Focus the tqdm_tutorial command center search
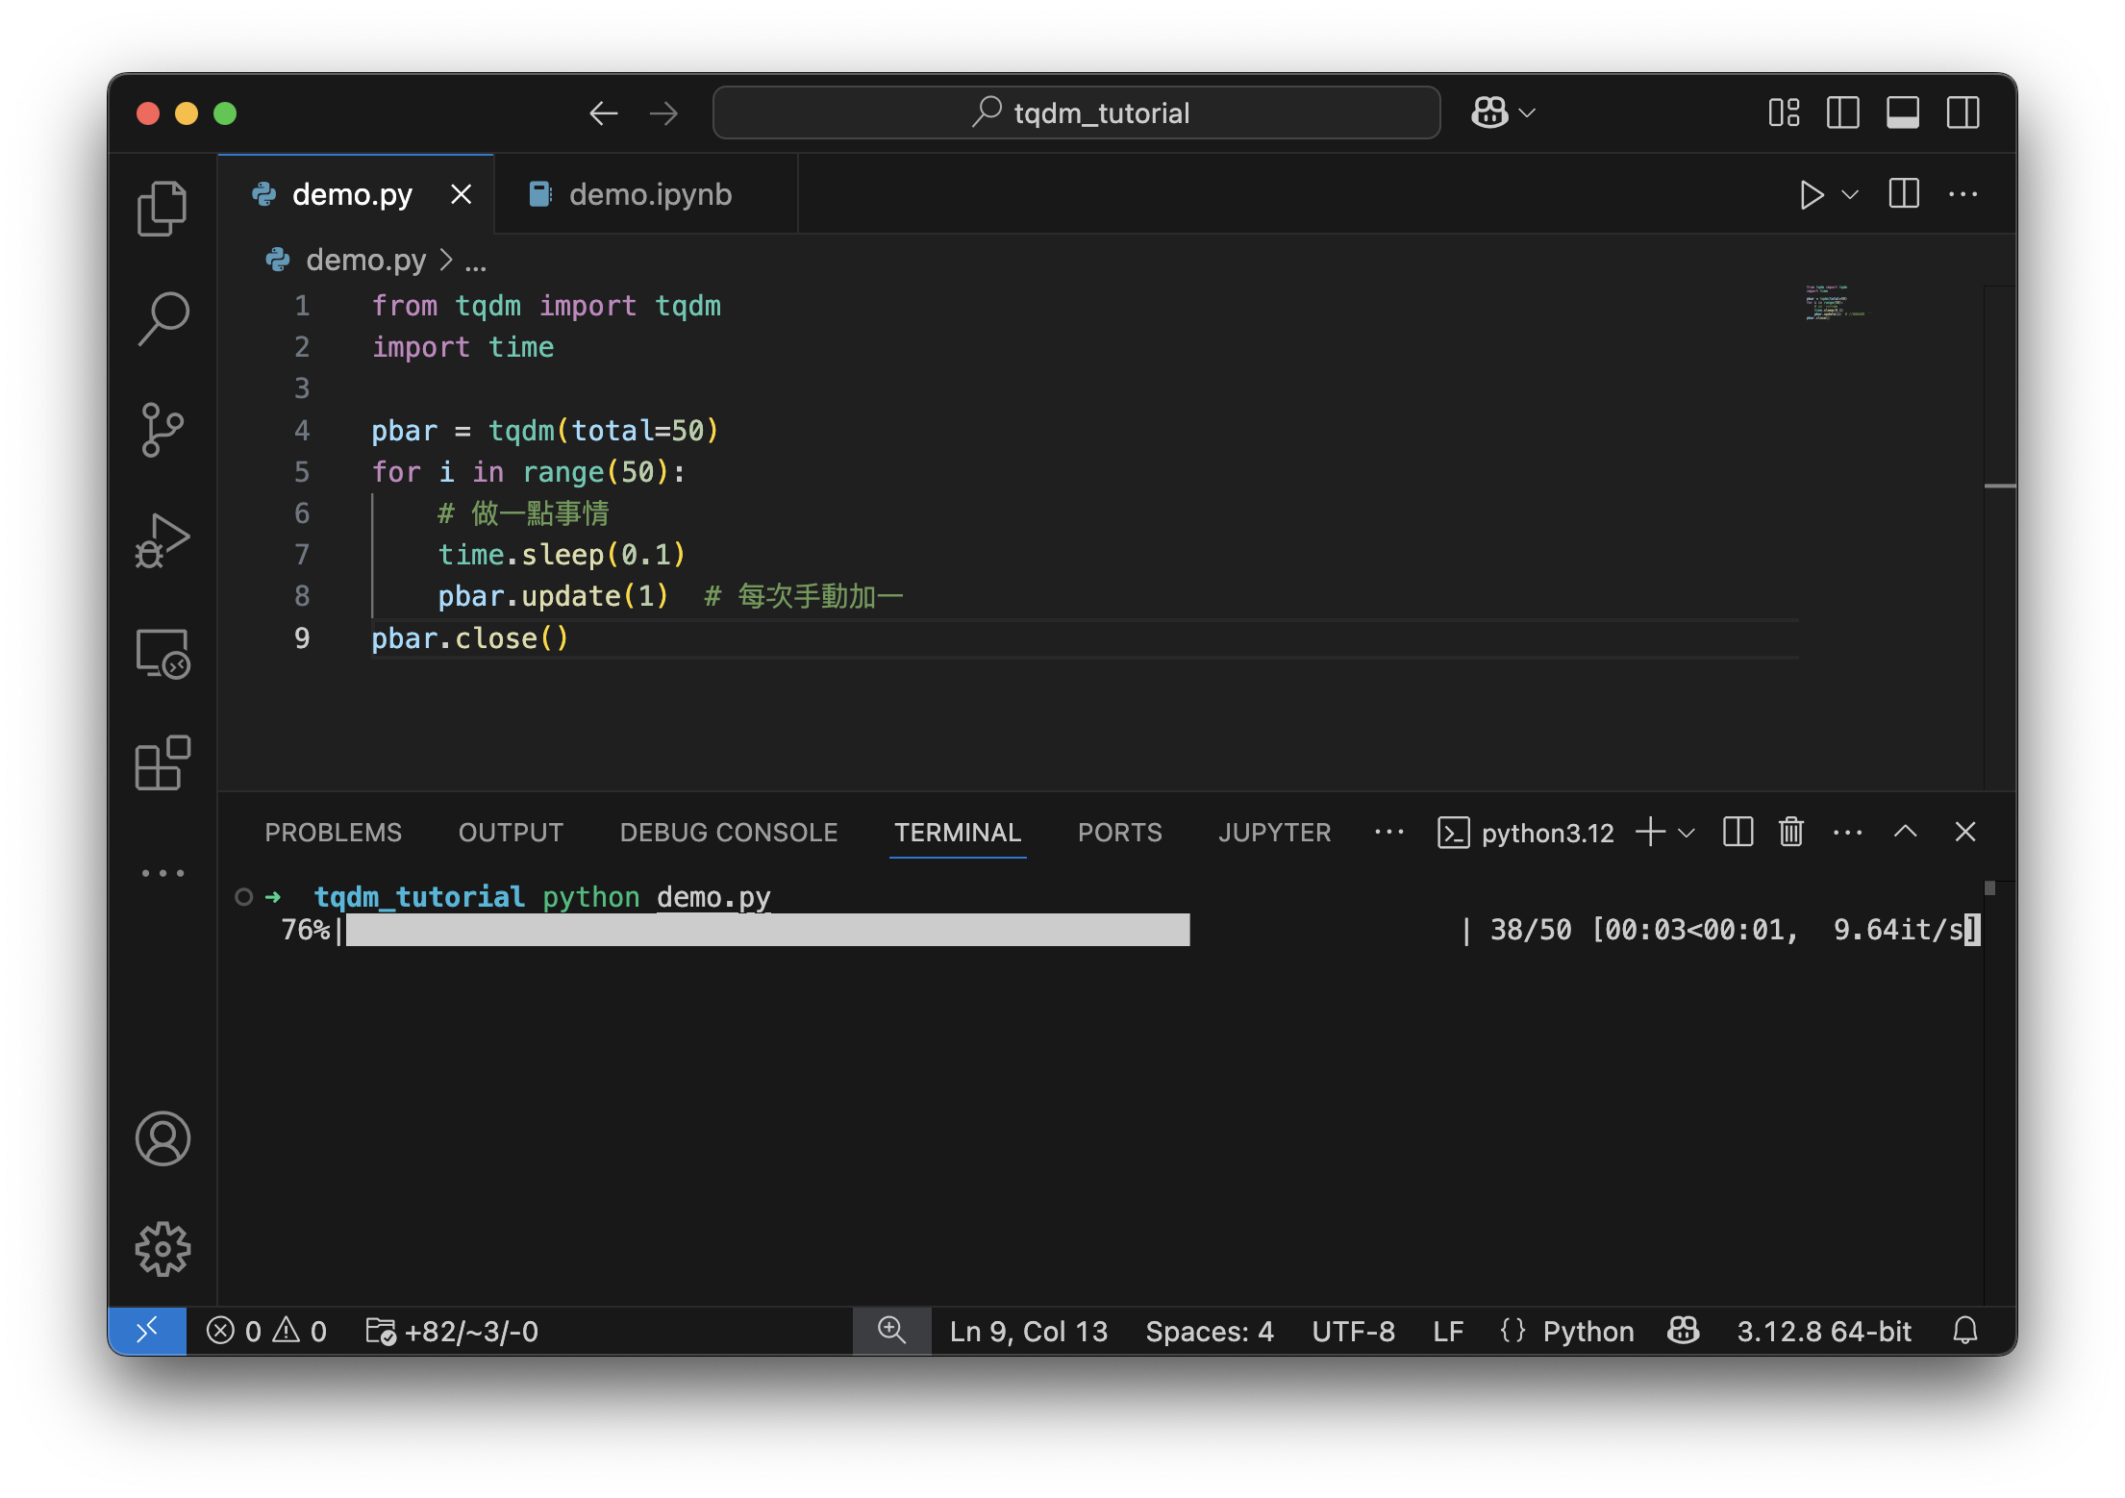 pos(1077,113)
